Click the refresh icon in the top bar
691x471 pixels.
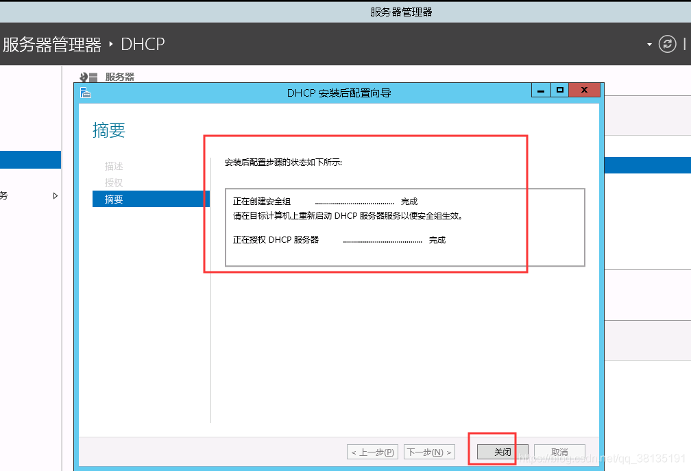click(x=668, y=44)
